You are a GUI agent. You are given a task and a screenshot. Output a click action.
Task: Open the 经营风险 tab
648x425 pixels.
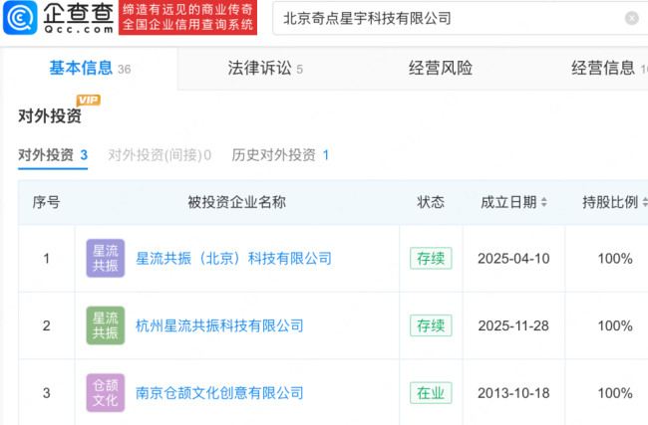click(x=441, y=68)
